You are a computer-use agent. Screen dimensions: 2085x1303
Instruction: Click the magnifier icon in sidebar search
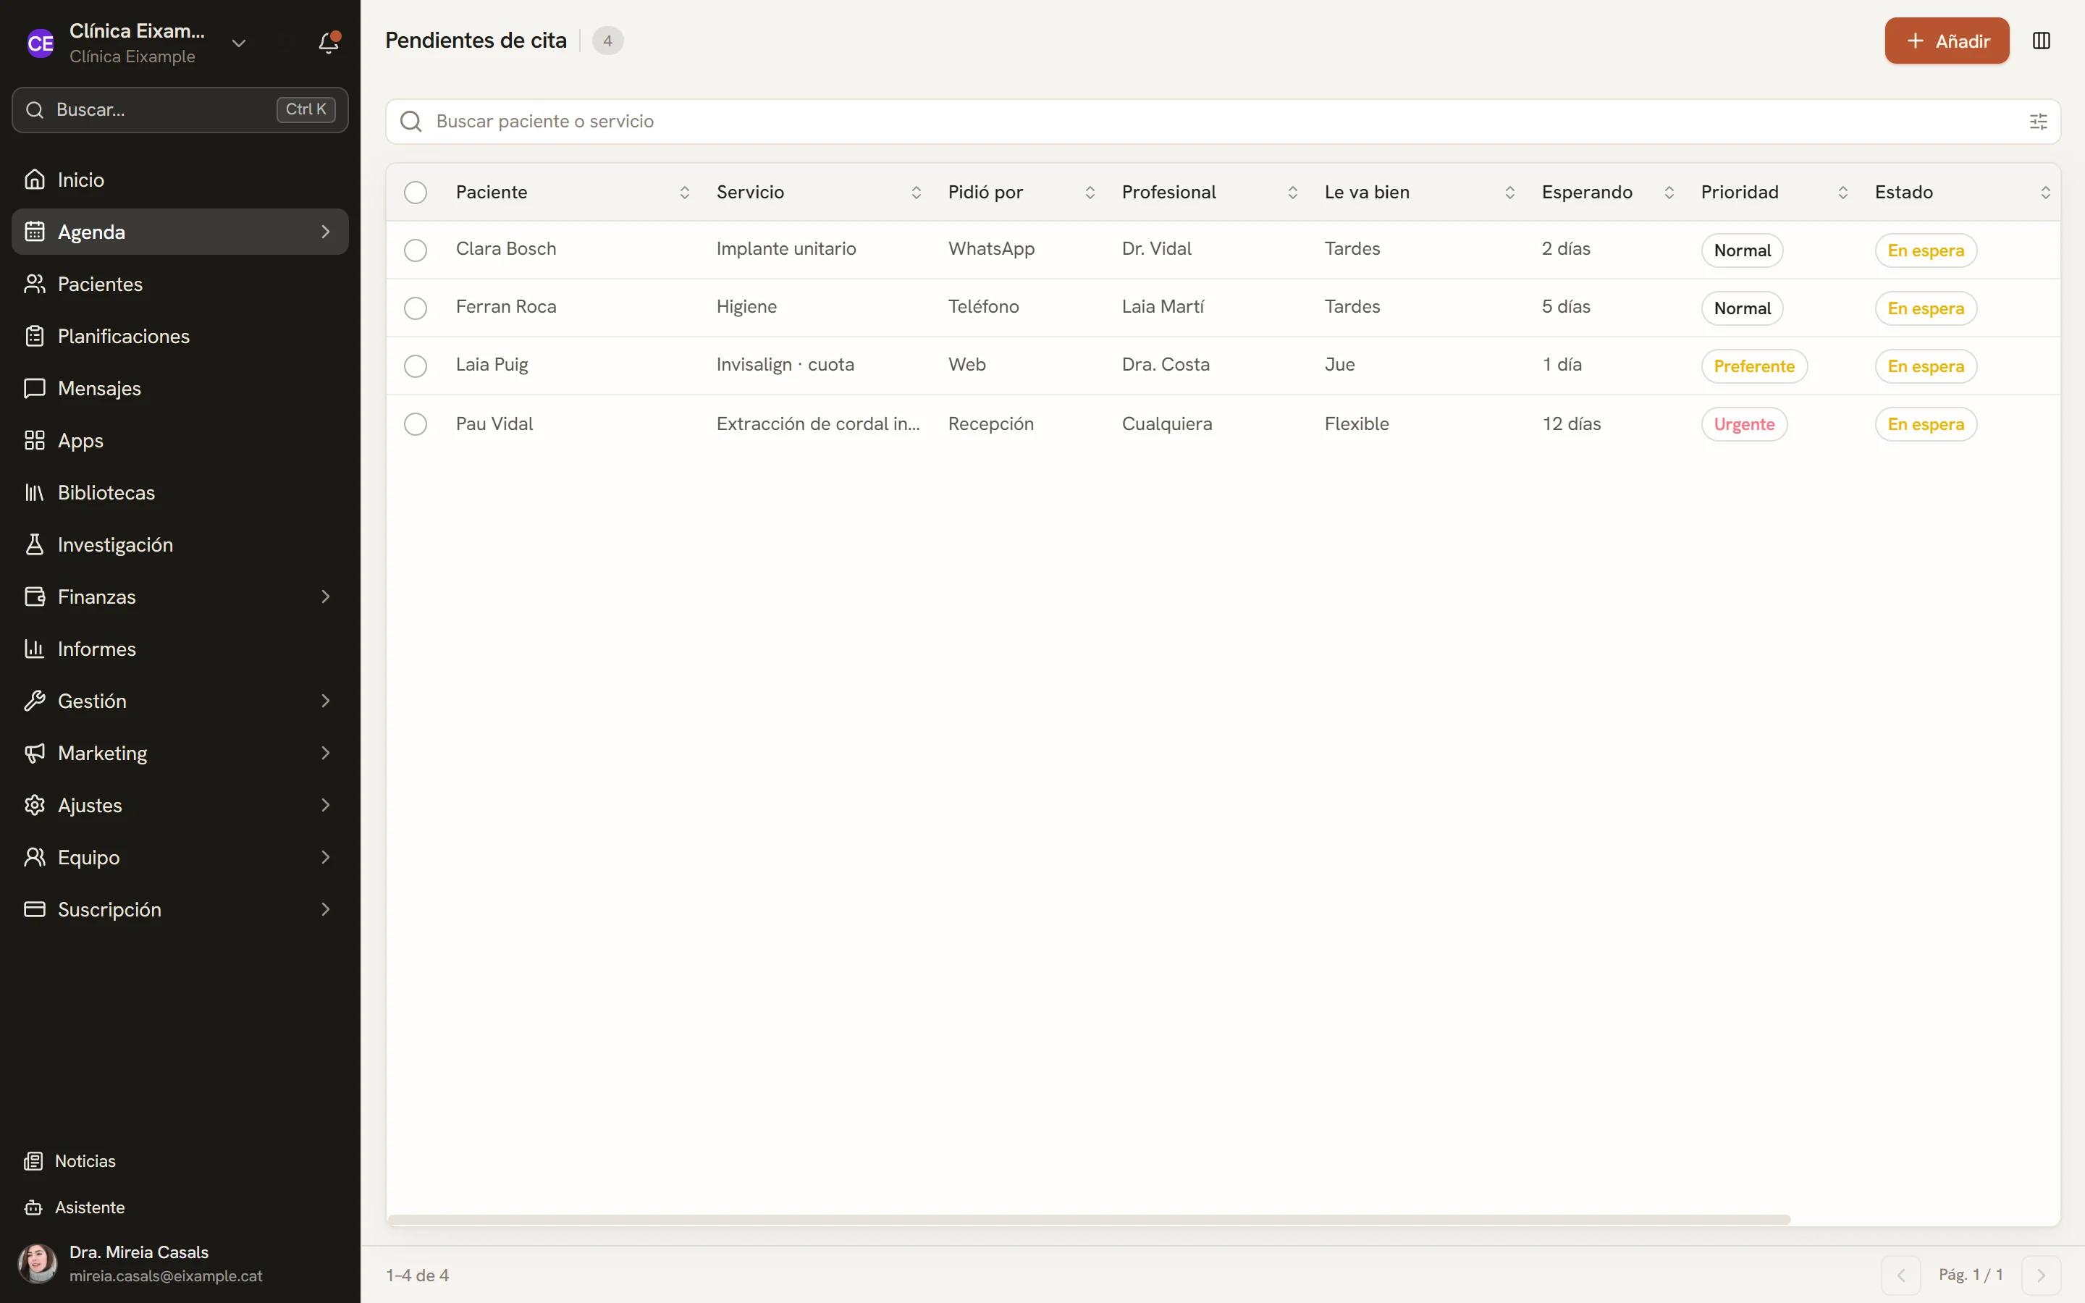(x=35, y=109)
